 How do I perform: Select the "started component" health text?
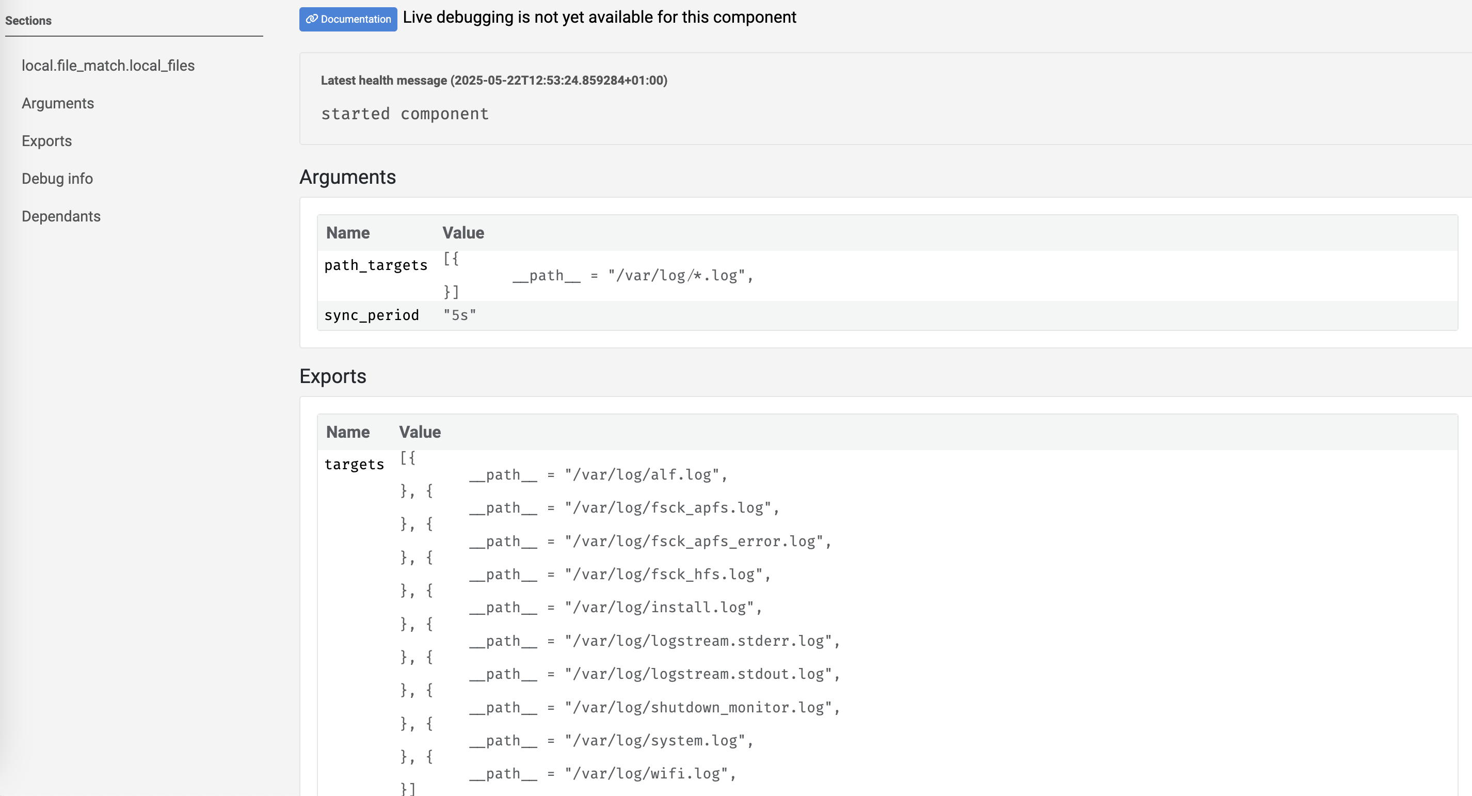[x=405, y=114]
